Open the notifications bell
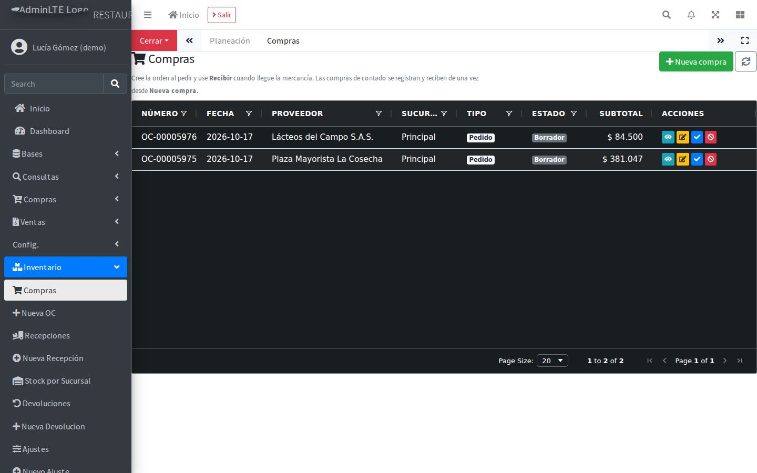The height and width of the screenshot is (473, 757). tap(691, 15)
